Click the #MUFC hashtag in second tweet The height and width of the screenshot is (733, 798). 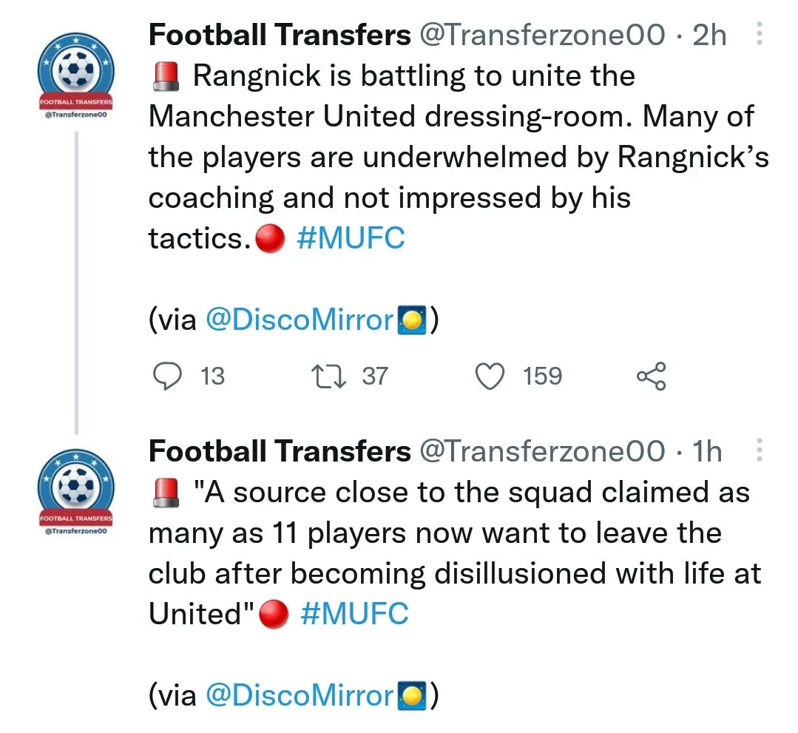pyautogui.click(x=354, y=613)
